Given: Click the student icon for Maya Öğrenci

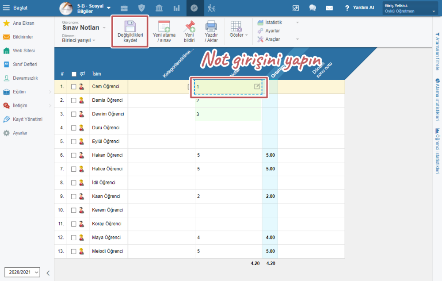Looking at the screenshot, I should click(81, 238).
